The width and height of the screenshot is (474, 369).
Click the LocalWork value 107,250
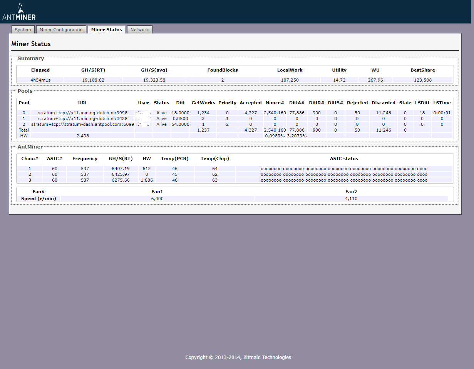point(290,80)
